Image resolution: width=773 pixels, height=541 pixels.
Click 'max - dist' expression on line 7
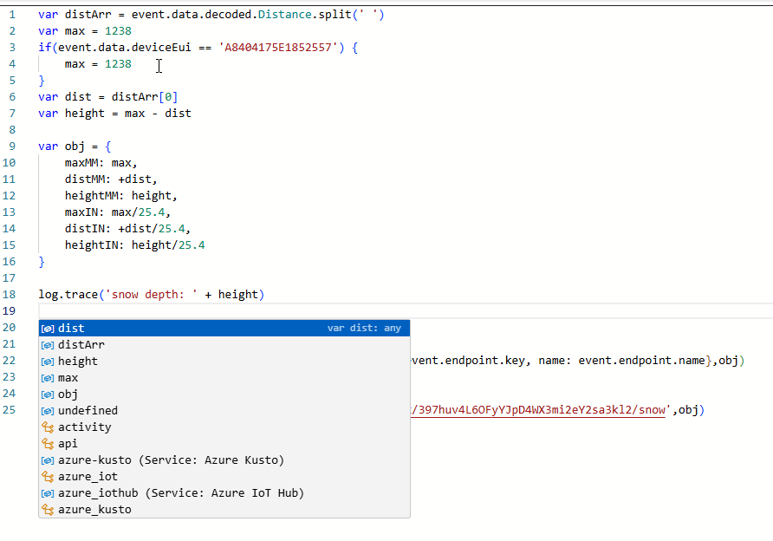158,114
